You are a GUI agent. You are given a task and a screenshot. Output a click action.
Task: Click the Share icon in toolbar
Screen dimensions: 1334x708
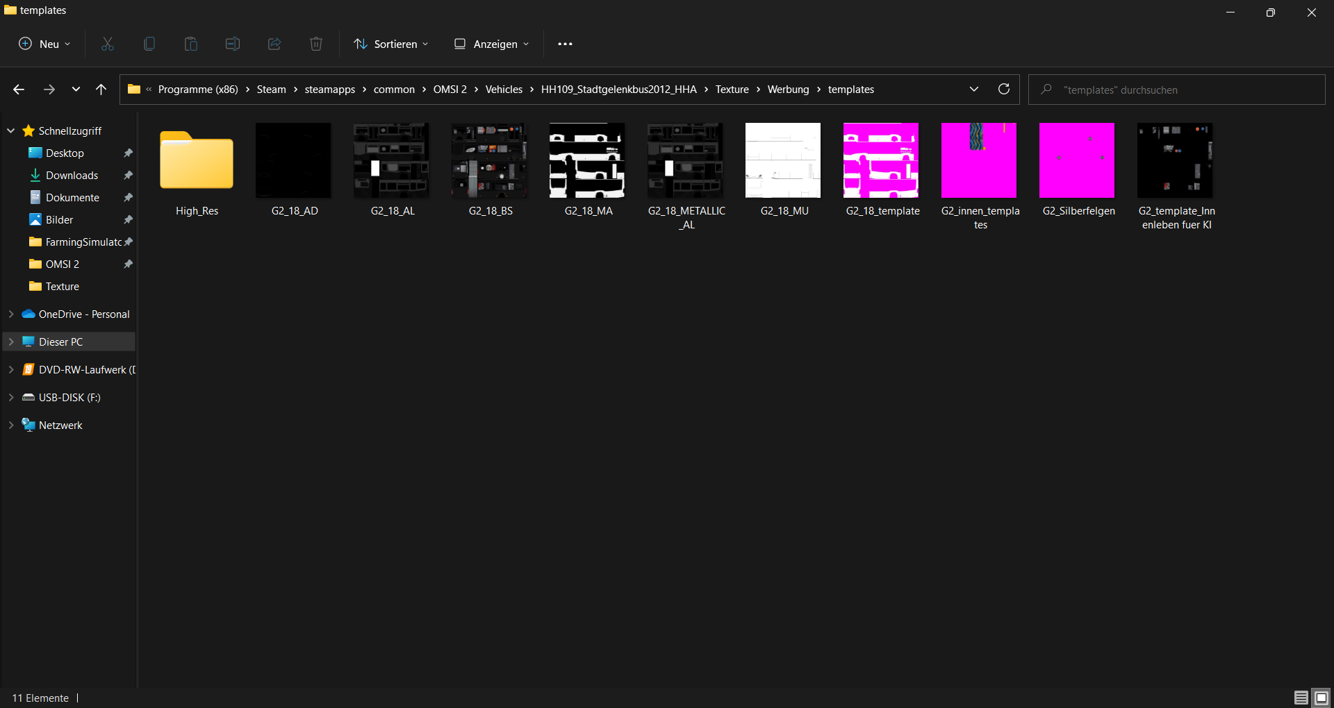[x=274, y=44]
